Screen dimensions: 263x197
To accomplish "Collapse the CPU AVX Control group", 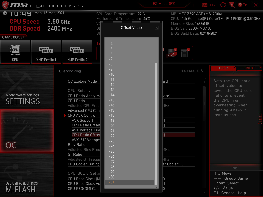I will pos(65,115).
